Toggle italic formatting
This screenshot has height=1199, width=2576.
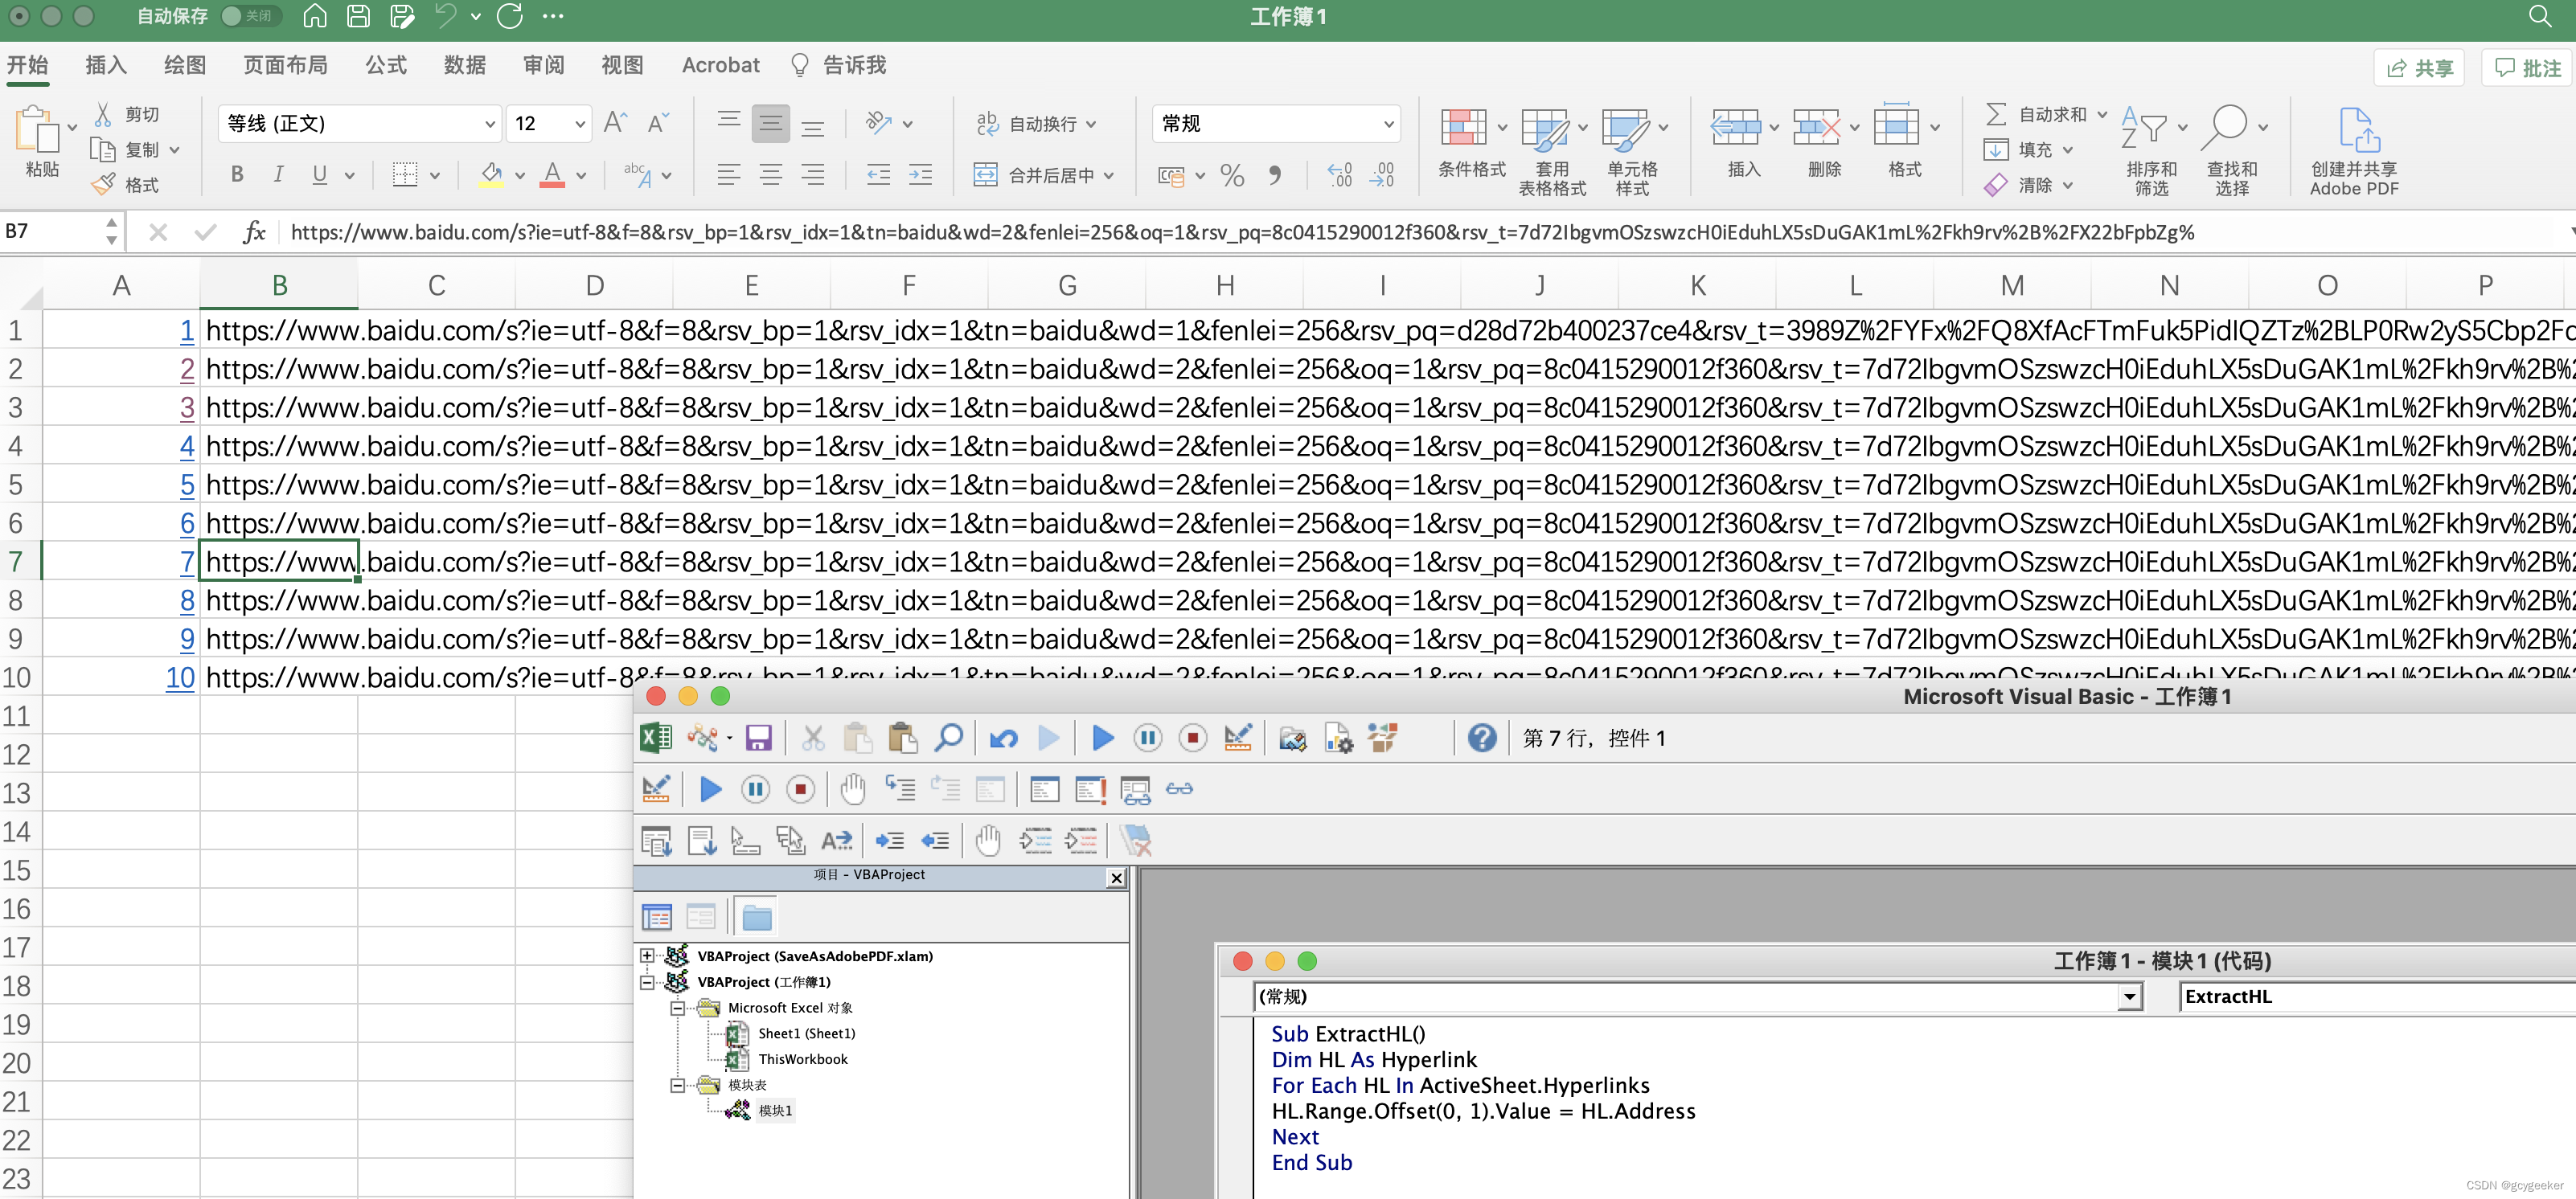point(278,175)
